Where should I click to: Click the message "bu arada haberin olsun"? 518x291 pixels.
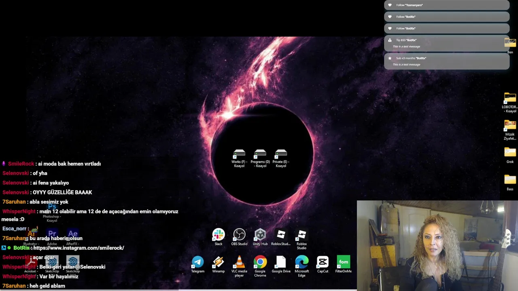tap(56, 238)
